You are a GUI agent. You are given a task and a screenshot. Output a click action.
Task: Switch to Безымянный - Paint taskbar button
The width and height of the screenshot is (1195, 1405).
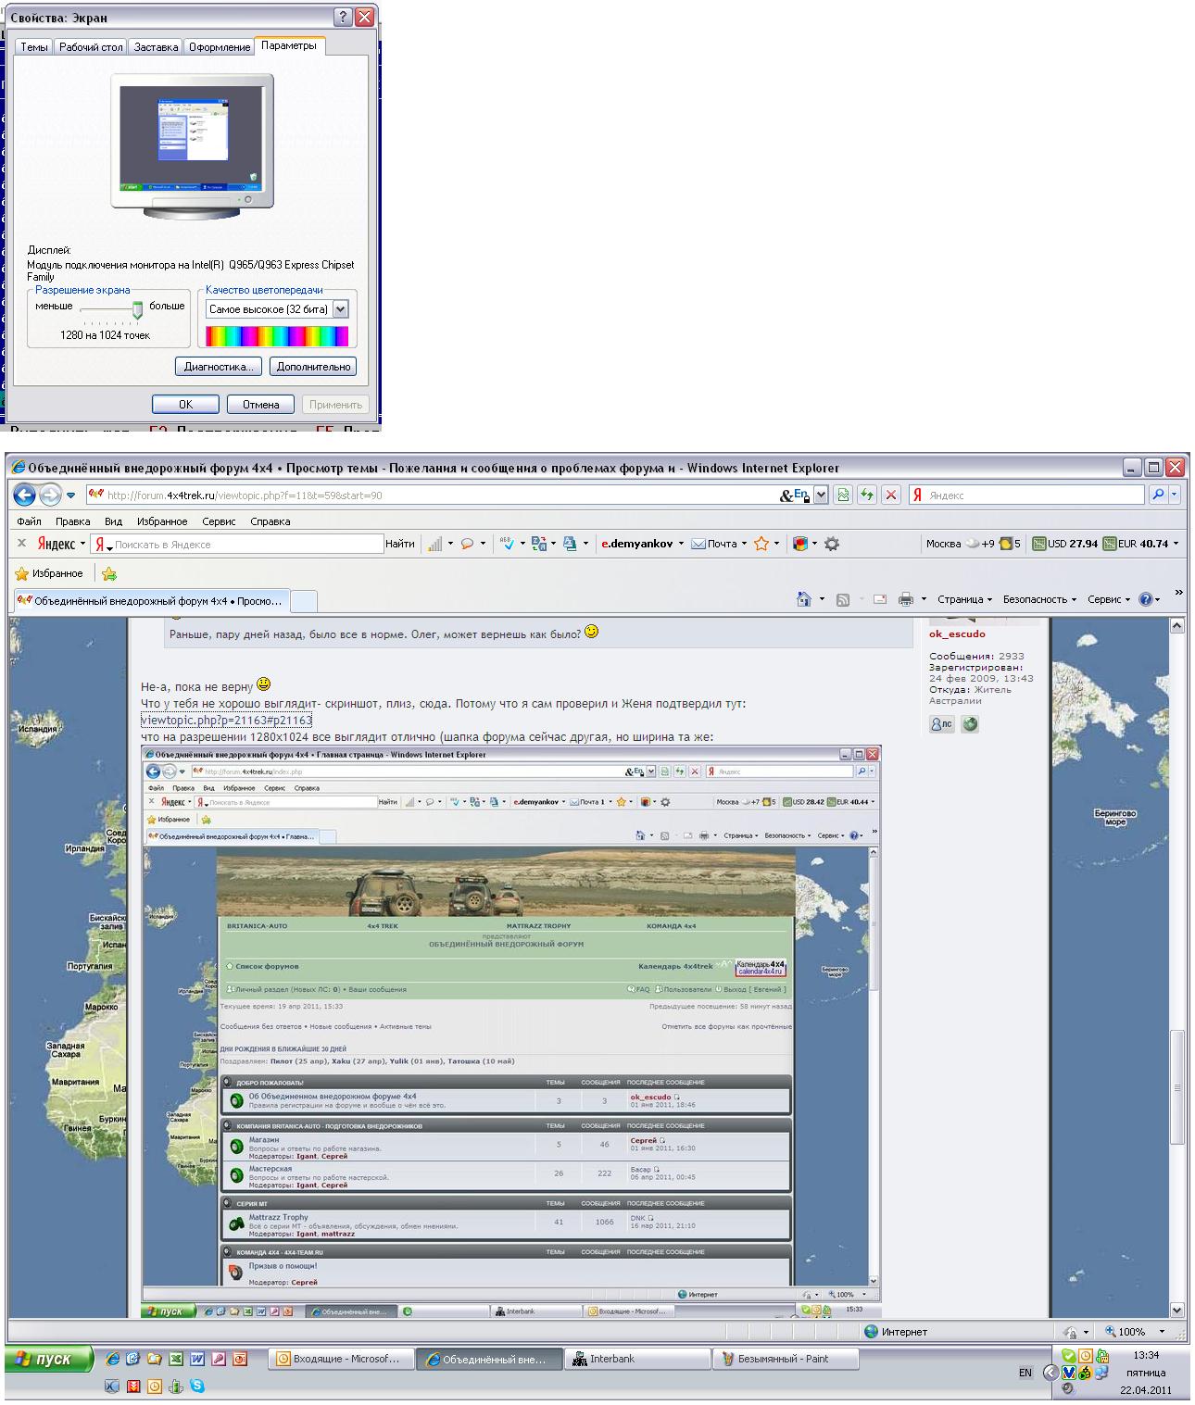pyautogui.click(x=784, y=1359)
